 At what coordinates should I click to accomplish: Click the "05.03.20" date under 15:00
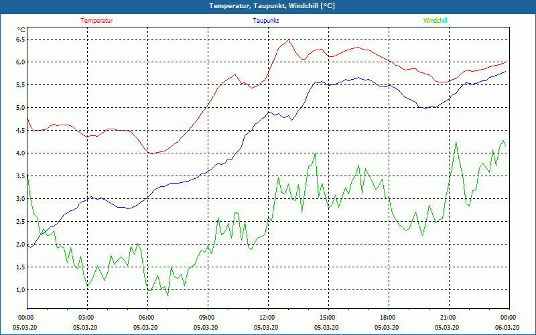(x=326, y=327)
